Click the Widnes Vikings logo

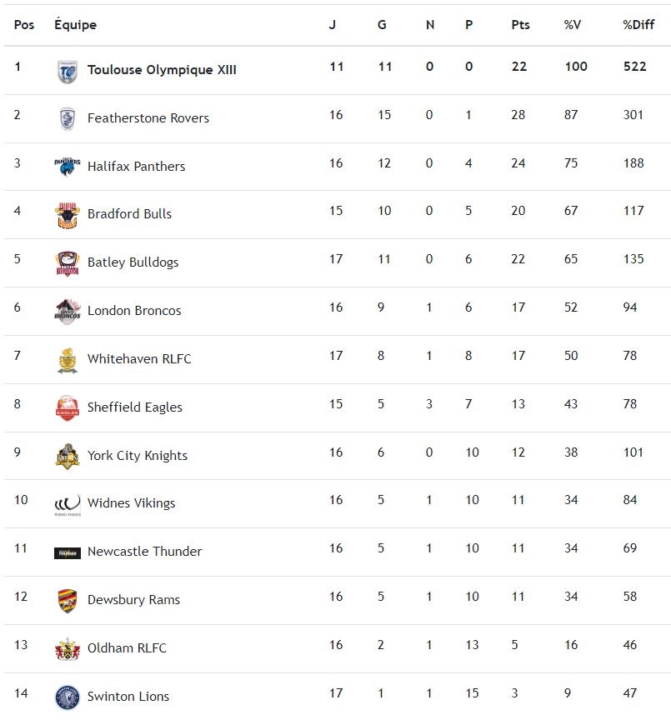point(68,504)
